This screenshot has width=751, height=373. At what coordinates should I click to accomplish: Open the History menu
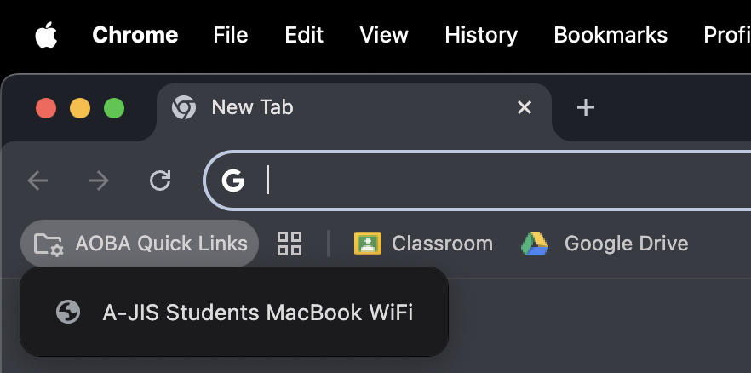pos(481,35)
